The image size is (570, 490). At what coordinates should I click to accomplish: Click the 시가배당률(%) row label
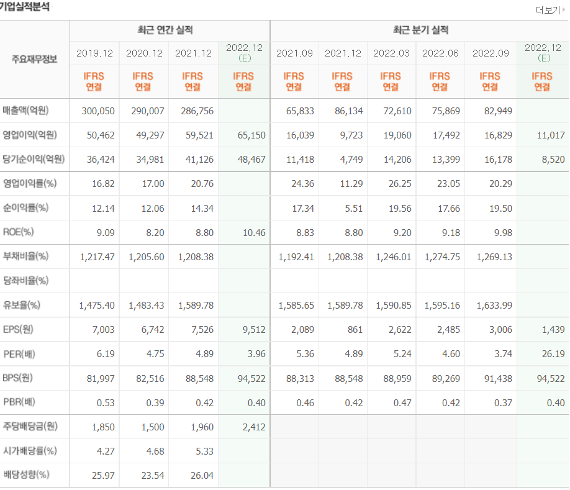[30, 451]
